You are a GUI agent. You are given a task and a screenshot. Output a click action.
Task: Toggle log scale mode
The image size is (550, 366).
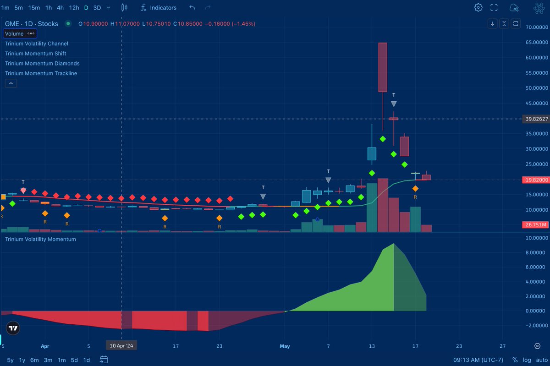527,360
